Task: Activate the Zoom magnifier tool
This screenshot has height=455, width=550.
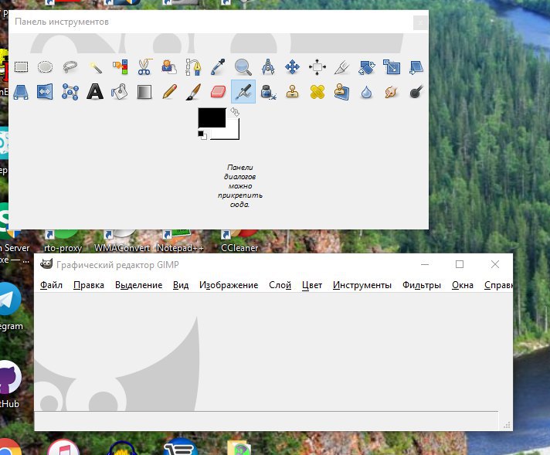Action: click(x=243, y=66)
